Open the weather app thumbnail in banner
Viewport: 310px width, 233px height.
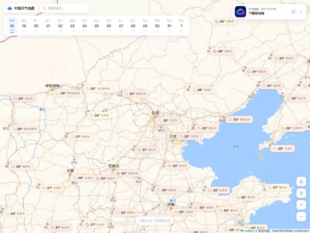coord(240,12)
